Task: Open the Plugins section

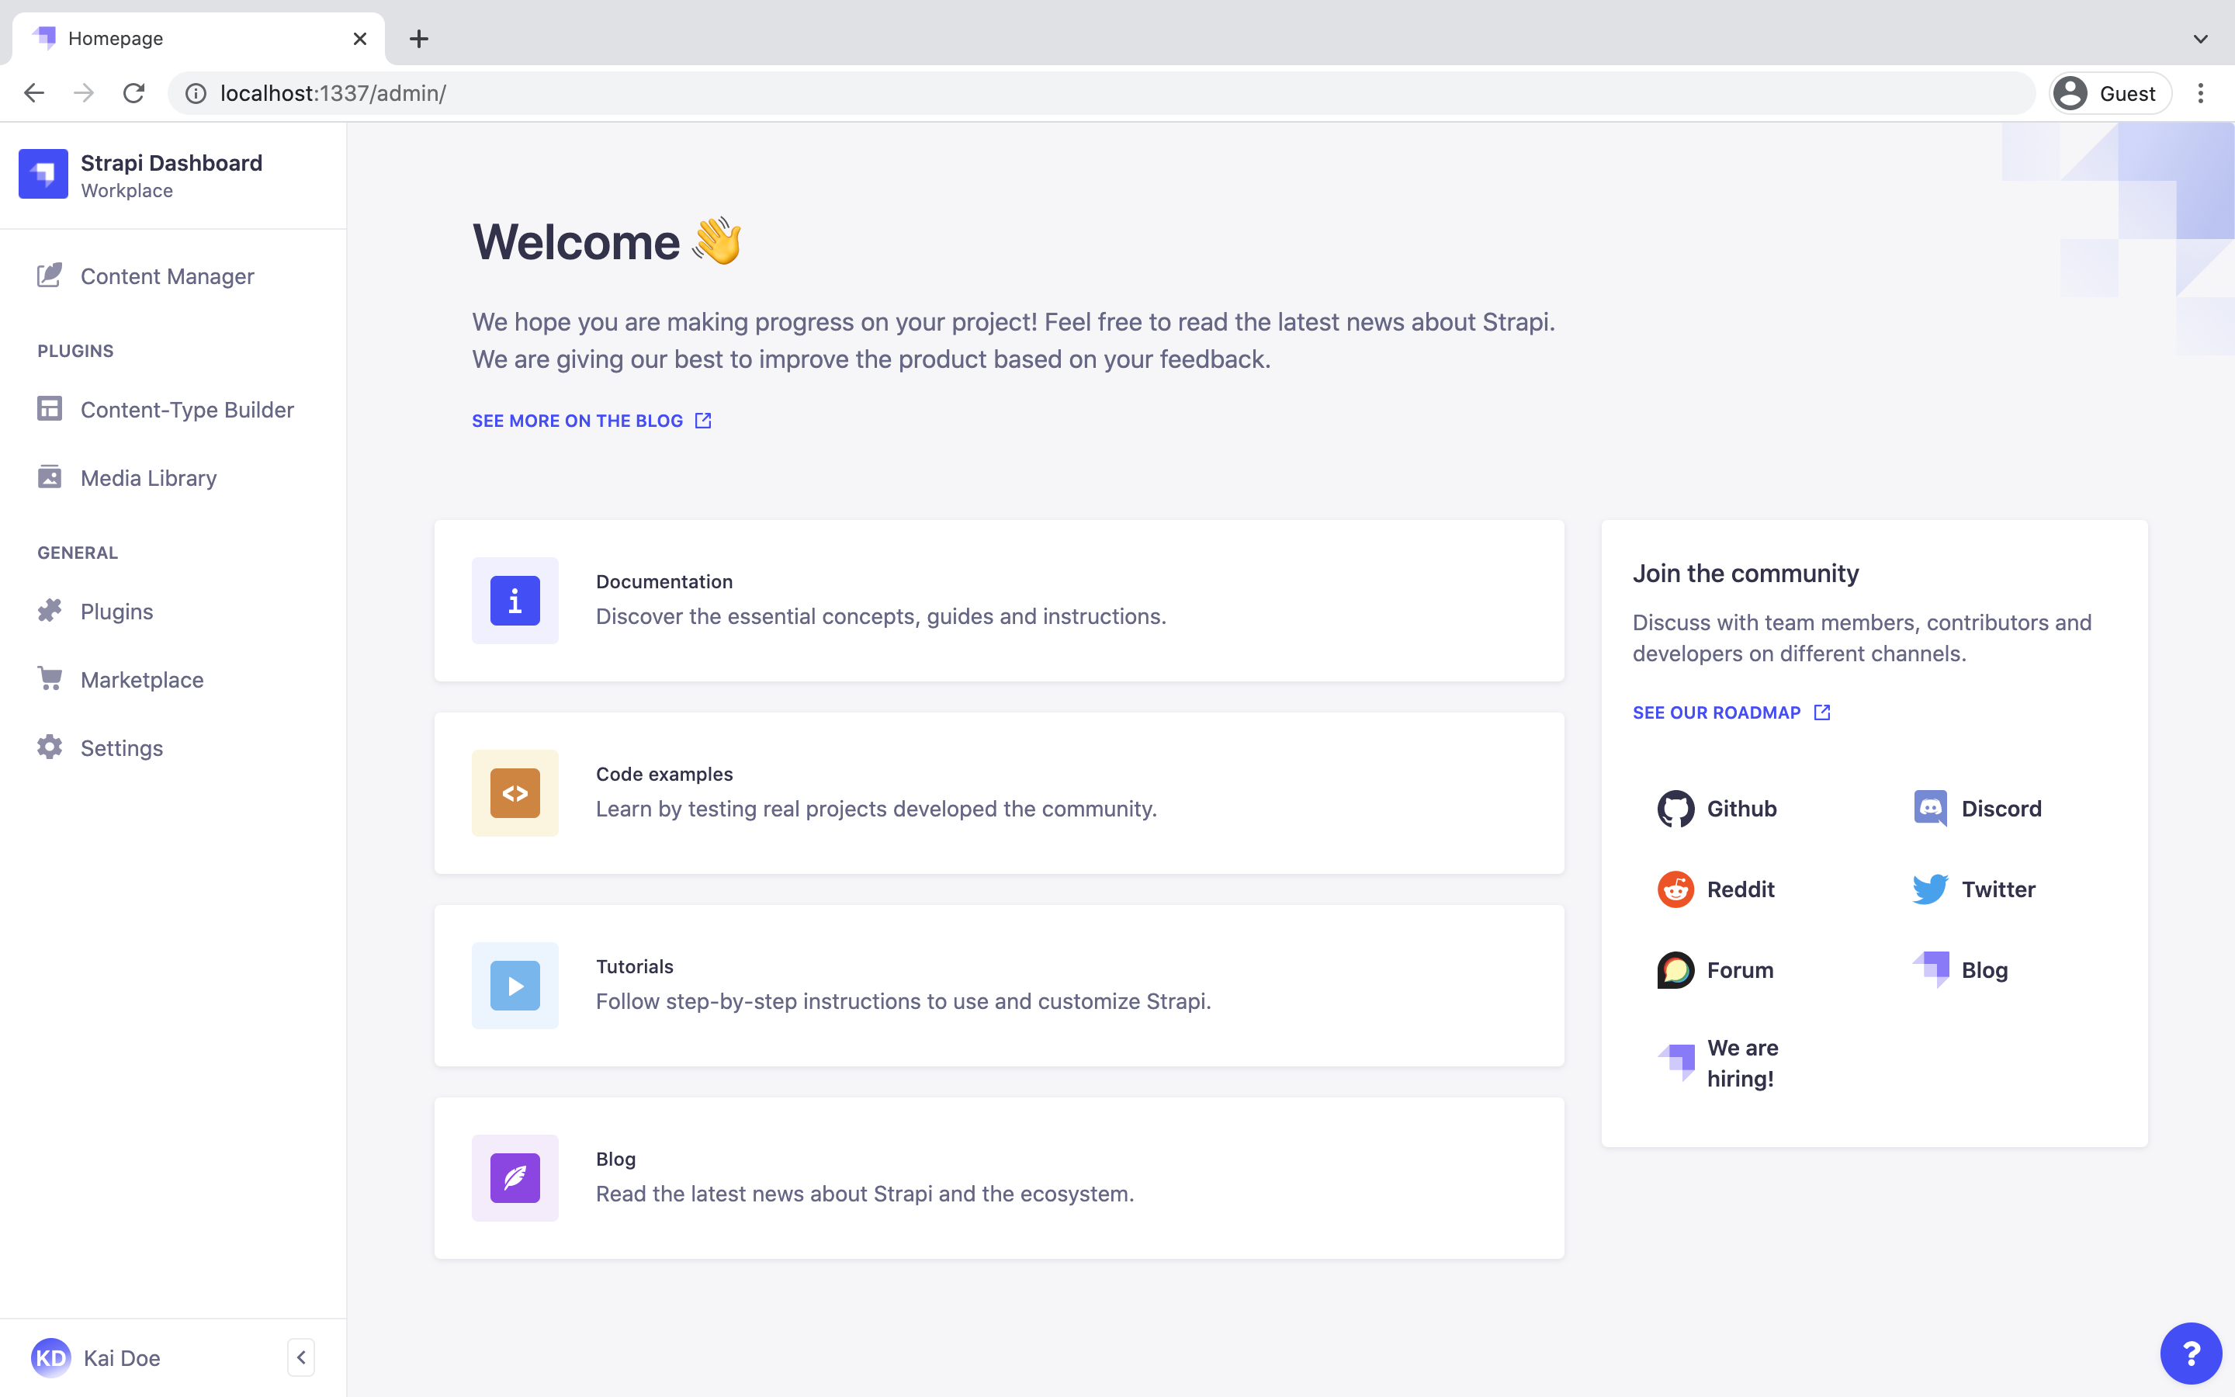Action: pyautogui.click(x=116, y=611)
